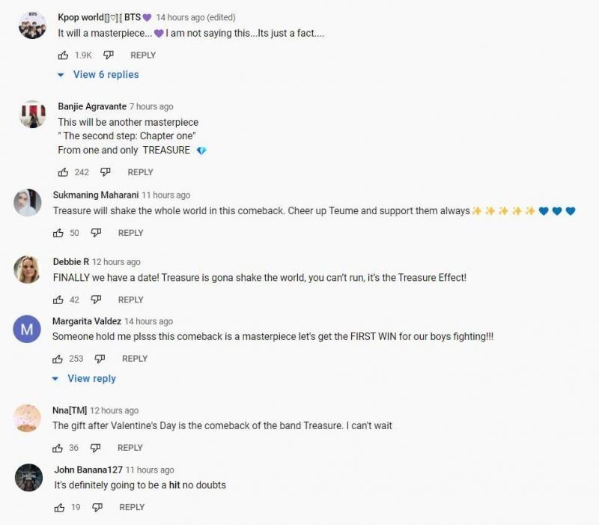Like Nna[TM]'s Valentine's Day comment
The height and width of the screenshot is (525, 599).
click(58, 448)
